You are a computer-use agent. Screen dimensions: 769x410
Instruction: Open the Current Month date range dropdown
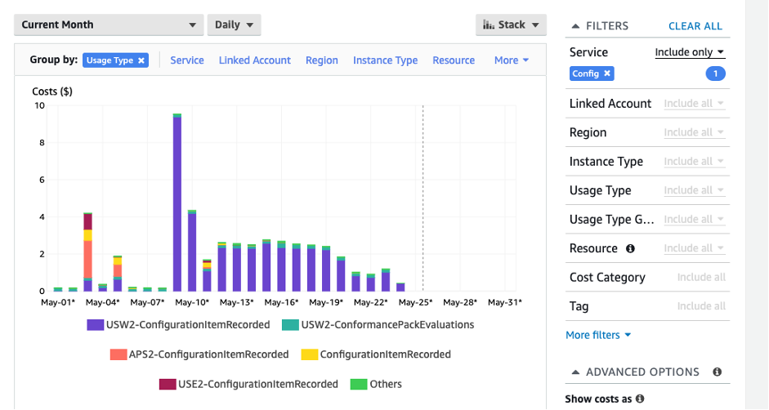[x=109, y=25]
